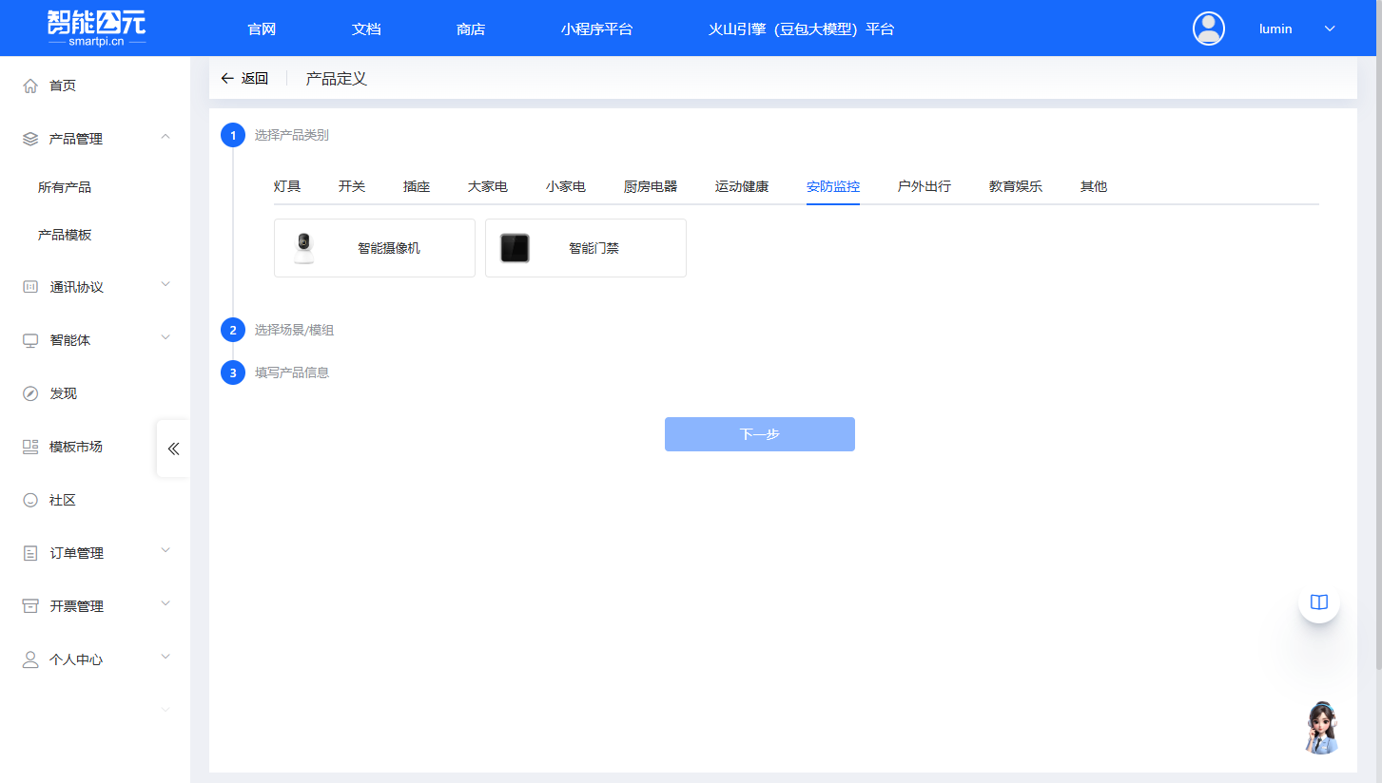The height and width of the screenshot is (783, 1382).
Task: Click the home icon in sidebar
Action: tap(30, 86)
